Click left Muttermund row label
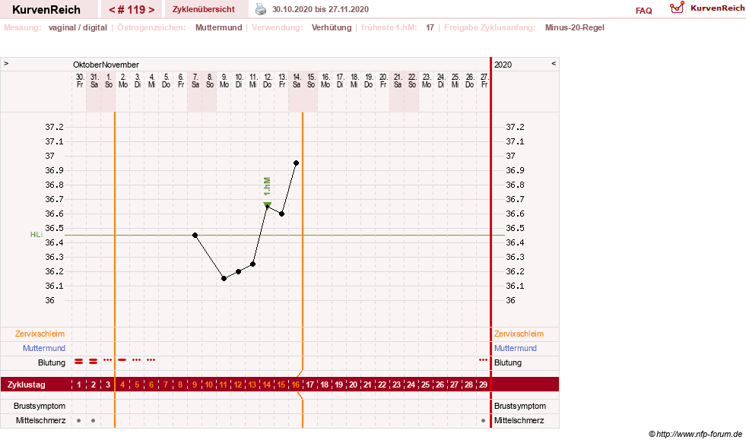This screenshot has width=746, height=443. (x=44, y=348)
